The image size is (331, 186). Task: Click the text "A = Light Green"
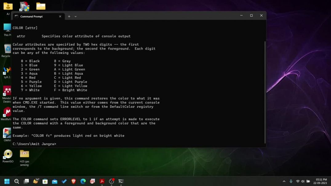point(70,69)
